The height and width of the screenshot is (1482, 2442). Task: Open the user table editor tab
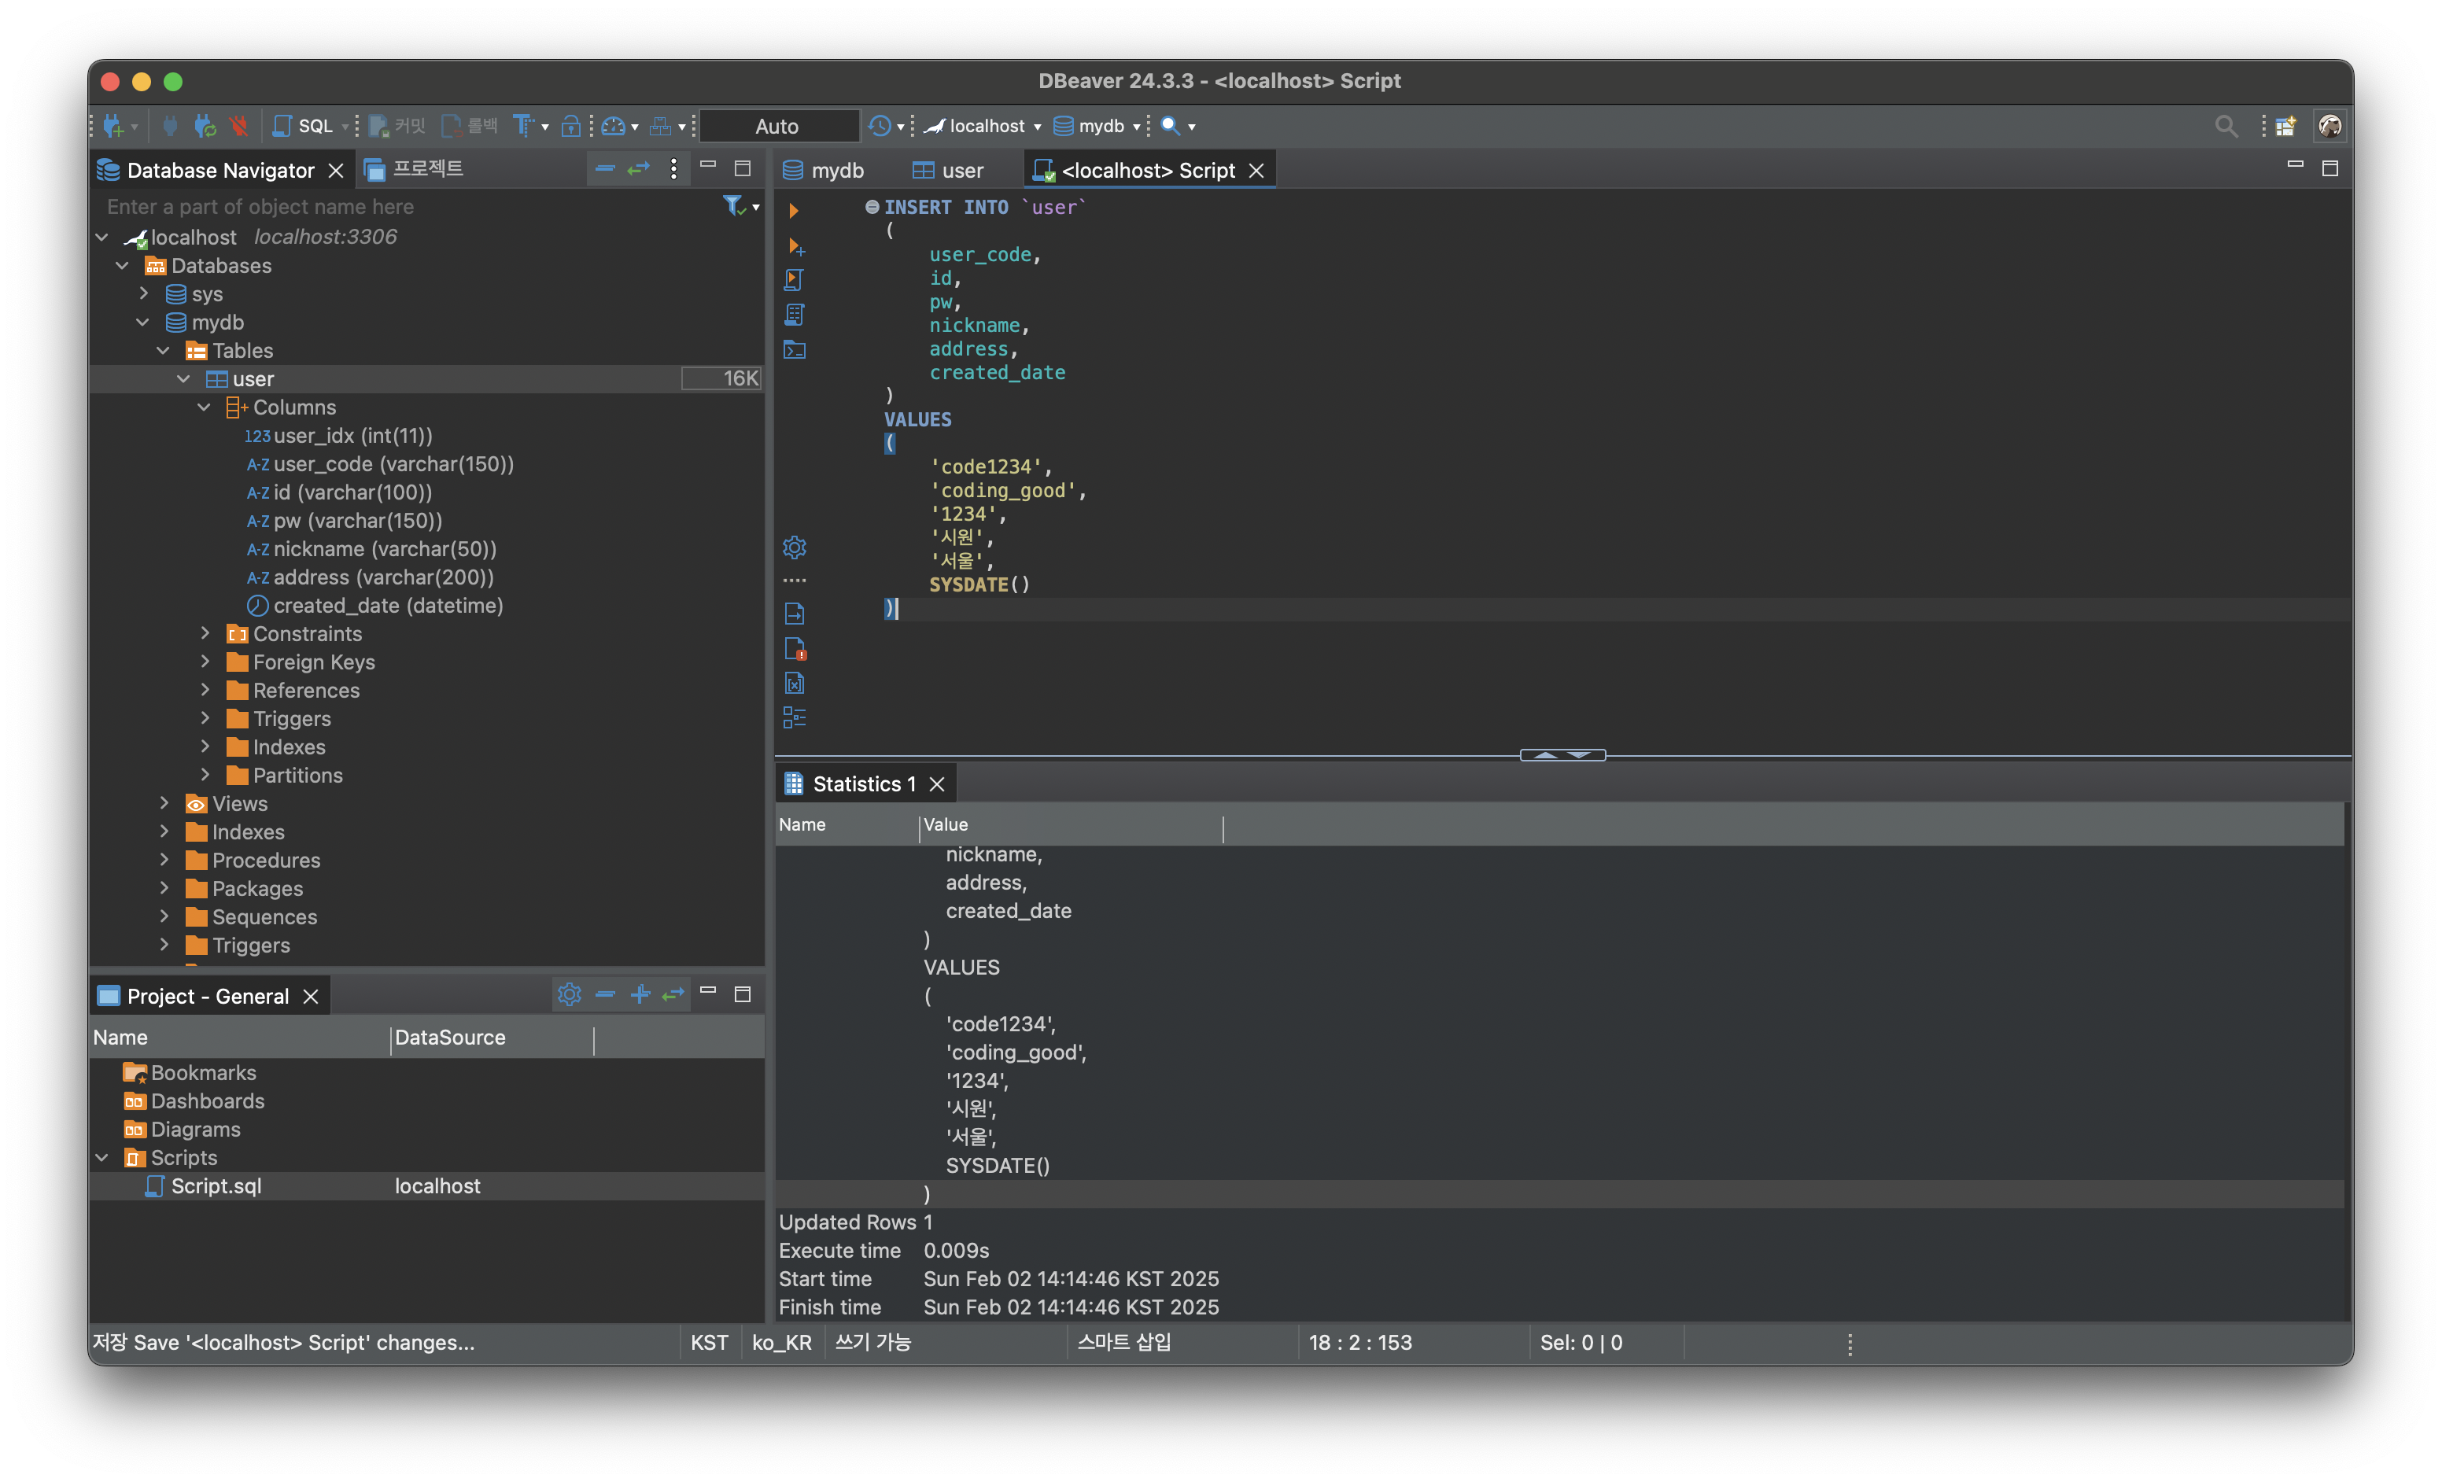949,171
